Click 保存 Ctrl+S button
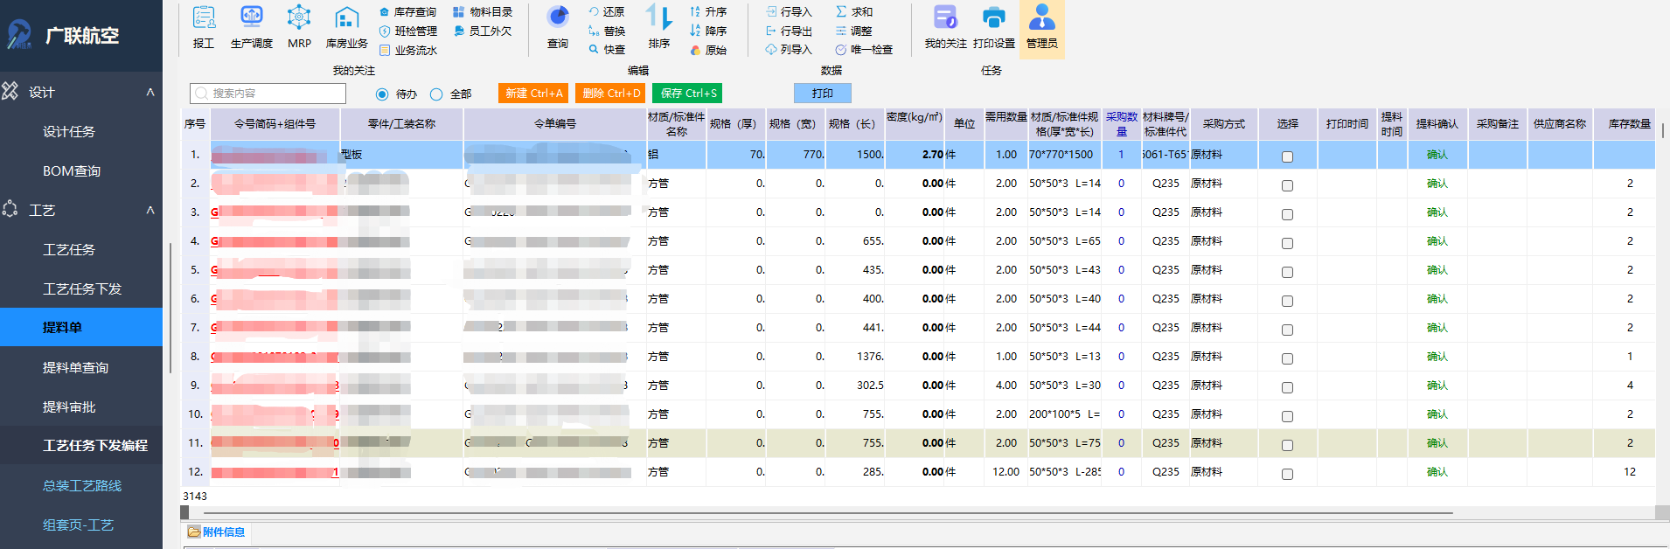The width and height of the screenshot is (1670, 549). pos(687,94)
